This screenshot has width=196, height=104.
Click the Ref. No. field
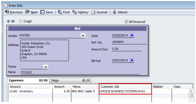(x=129, y=42)
